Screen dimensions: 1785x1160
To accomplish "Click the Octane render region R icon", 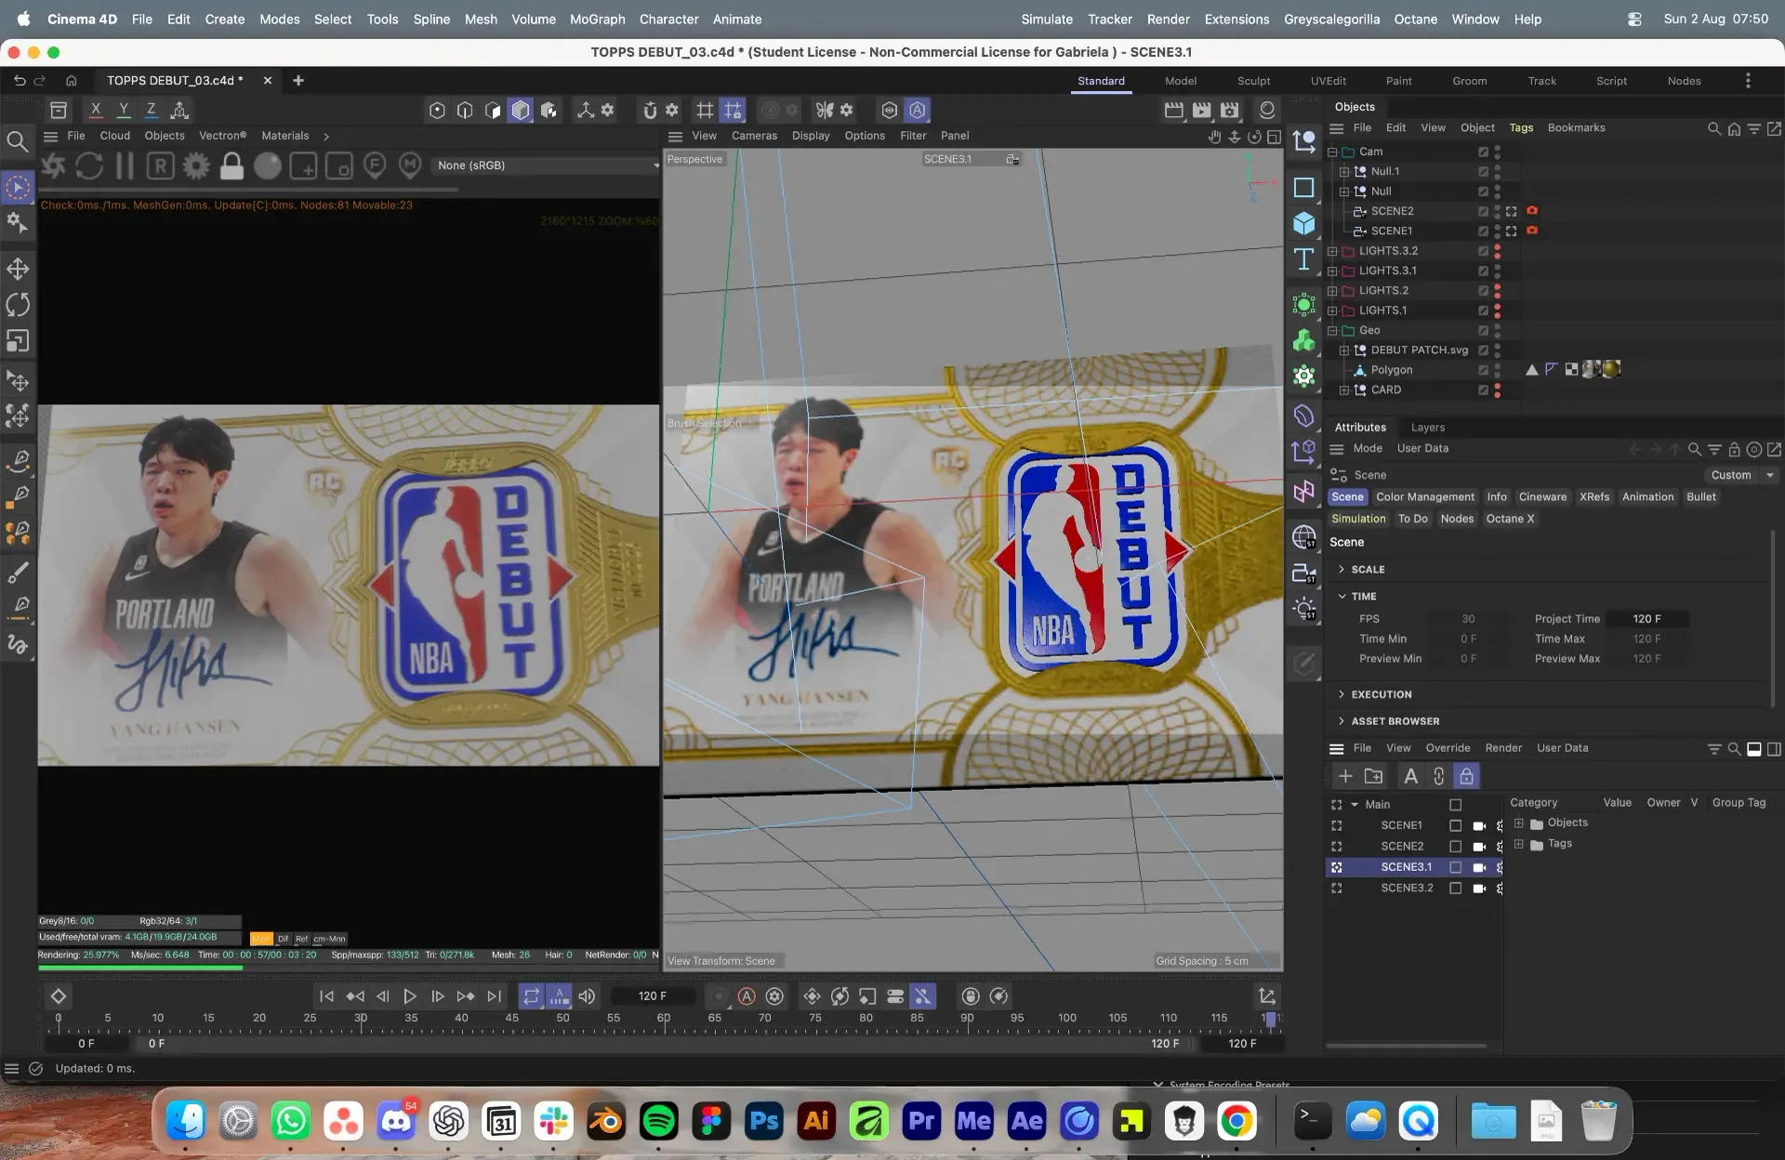I will click(161, 166).
